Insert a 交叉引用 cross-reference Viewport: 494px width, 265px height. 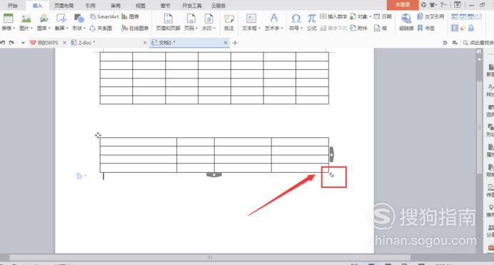430,16
